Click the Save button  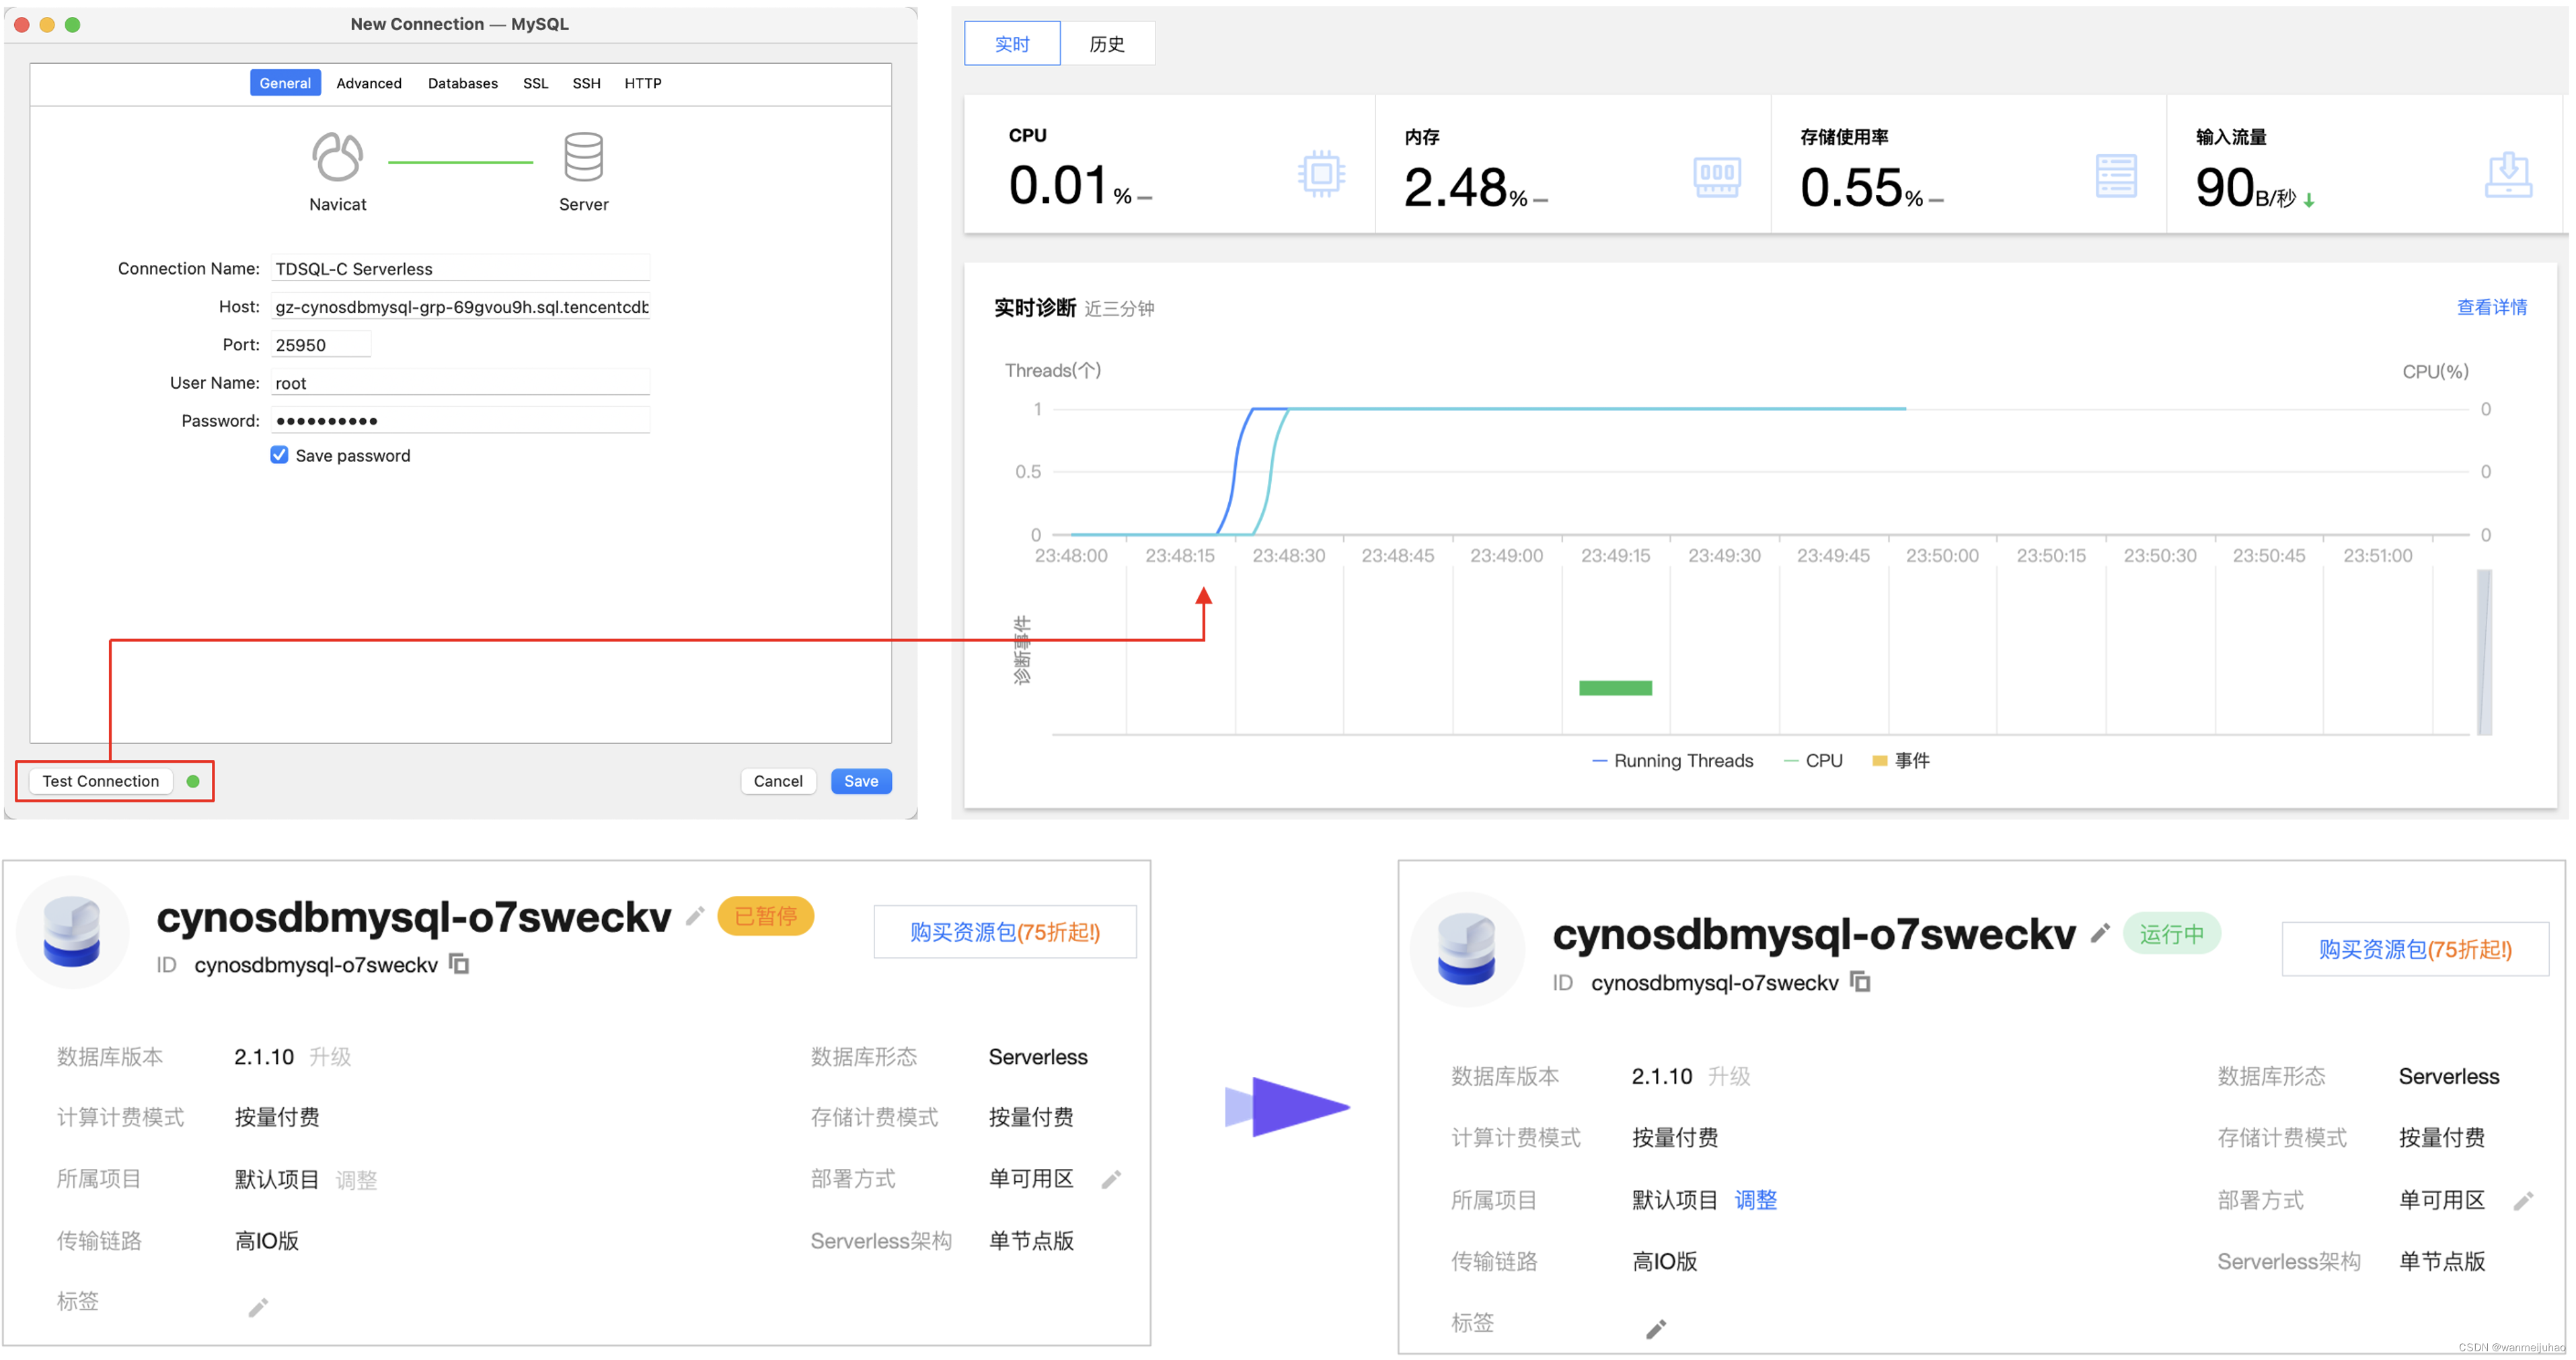(861, 781)
